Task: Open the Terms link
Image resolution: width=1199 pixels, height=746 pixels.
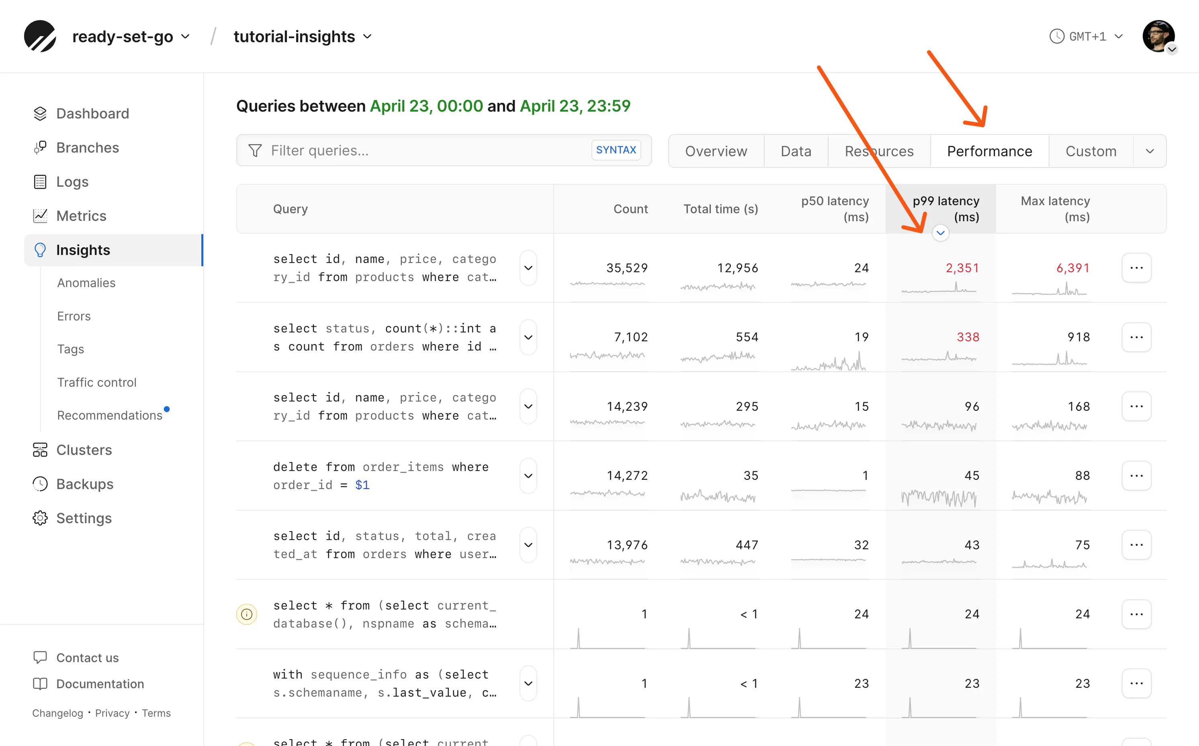Action: click(156, 713)
